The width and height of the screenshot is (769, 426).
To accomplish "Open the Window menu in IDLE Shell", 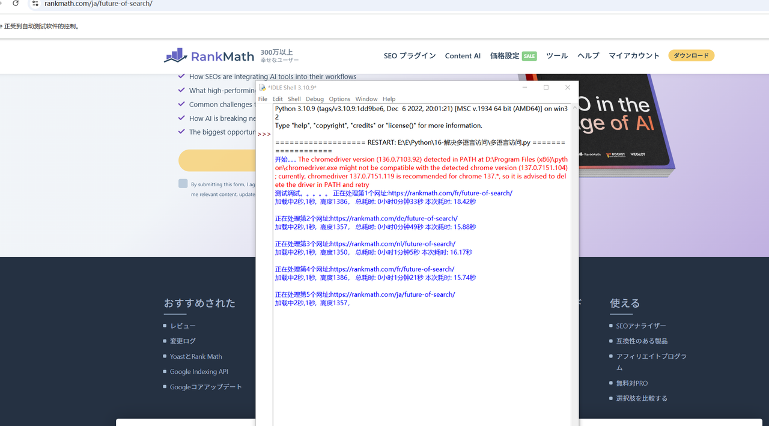I will tap(366, 99).
